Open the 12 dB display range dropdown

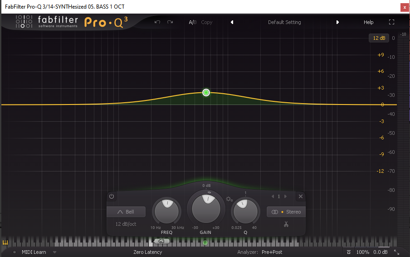(378, 38)
